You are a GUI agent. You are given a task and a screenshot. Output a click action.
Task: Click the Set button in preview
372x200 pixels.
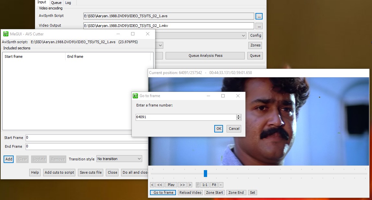[253, 193]
